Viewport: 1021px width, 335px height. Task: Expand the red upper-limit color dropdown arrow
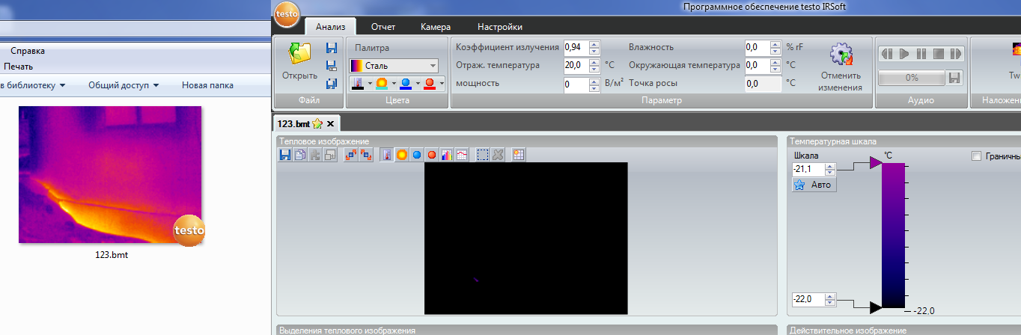[x=442, y=84]
